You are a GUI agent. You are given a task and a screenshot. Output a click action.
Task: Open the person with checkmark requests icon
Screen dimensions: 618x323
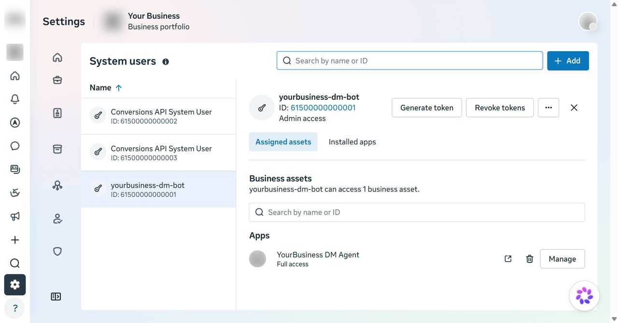tap(57, 219)
